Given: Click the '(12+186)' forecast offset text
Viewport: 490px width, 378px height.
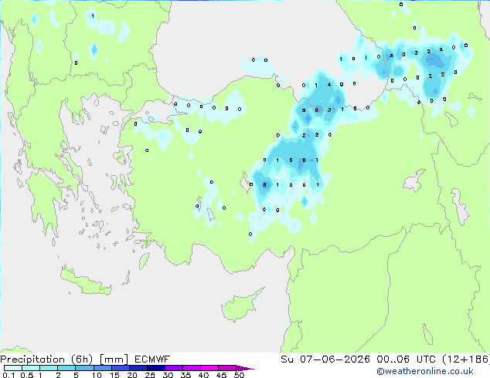Looking at the screenshot, I should click(x=466, y=359).
